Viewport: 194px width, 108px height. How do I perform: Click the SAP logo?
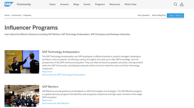tap(9, 4)
